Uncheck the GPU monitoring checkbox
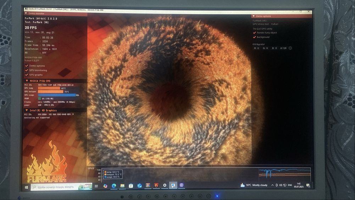 (27, 70)
